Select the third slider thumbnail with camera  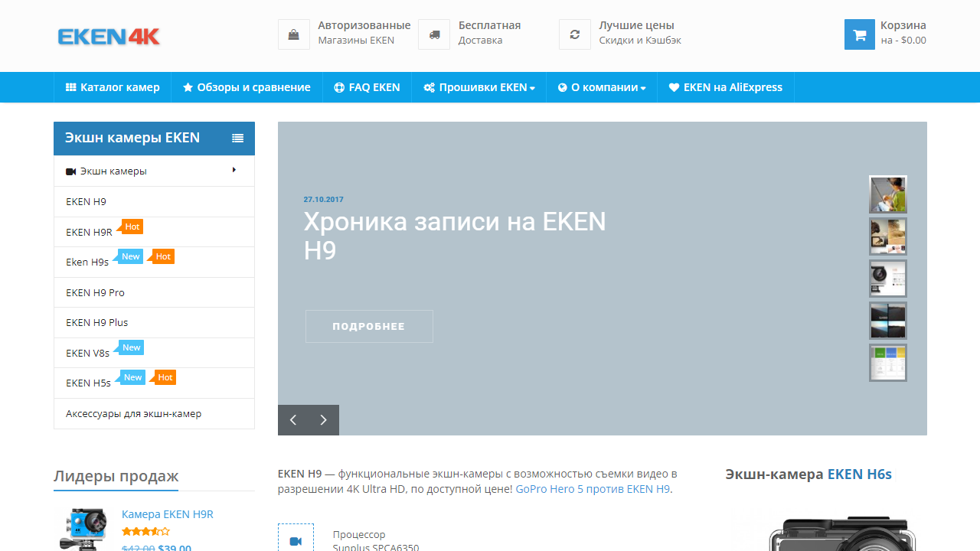click(x=888, y=279)
